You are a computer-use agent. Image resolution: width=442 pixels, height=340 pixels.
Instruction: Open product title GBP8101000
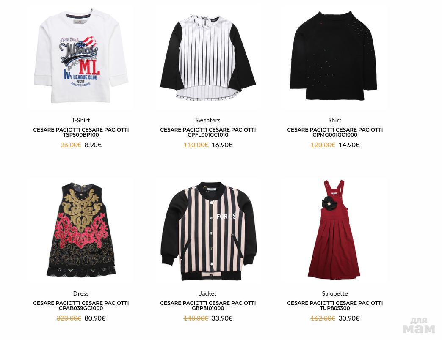pyautogui.click(x=208, y=306)
